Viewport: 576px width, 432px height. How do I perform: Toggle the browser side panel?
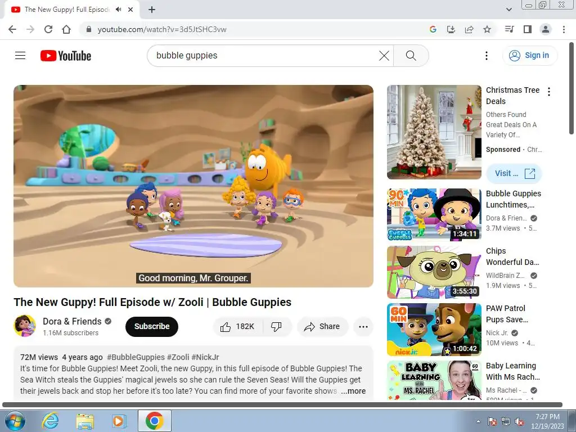click(x=528, y=29)
